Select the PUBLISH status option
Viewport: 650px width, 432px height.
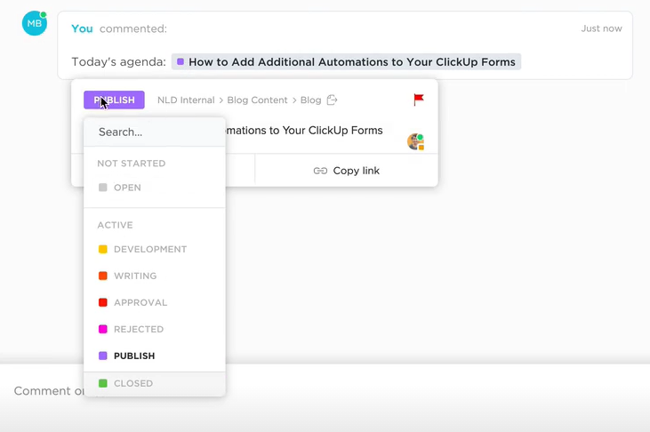tap(155, 356)
